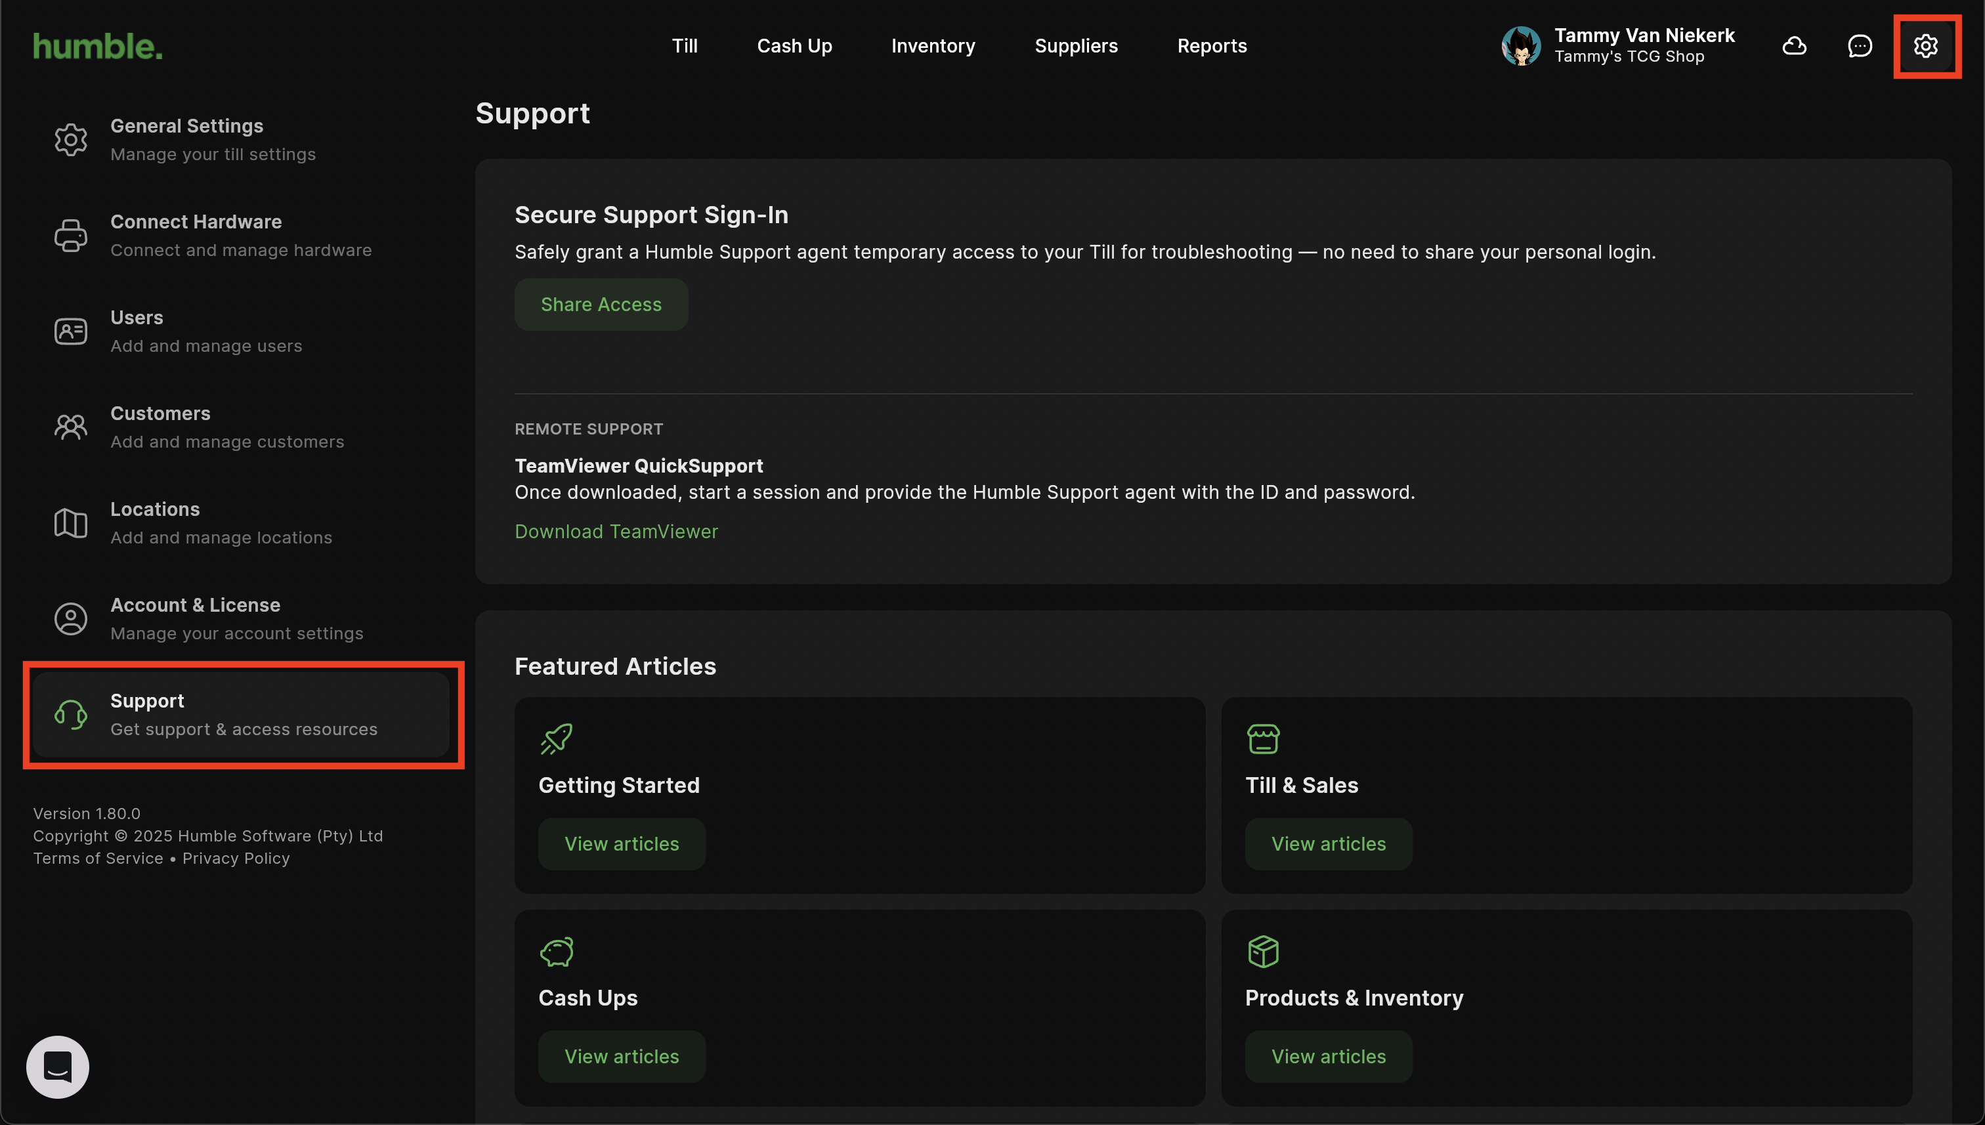Click the Share Access button

point(601,305)
